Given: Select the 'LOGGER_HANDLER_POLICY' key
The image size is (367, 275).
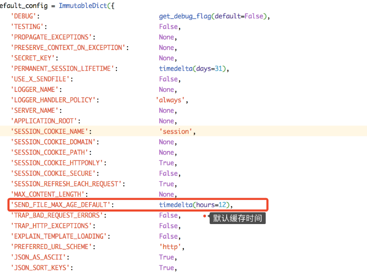Looking at the screenshot, I should pos(55,100).
